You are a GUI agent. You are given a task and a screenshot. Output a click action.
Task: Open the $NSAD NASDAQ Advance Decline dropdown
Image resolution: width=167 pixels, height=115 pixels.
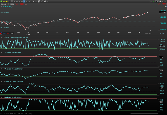29,37
